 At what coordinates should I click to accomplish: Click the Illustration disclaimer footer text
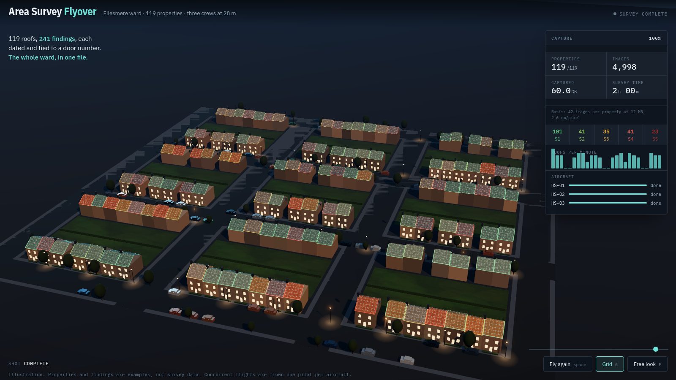click(x=180, y=375)
